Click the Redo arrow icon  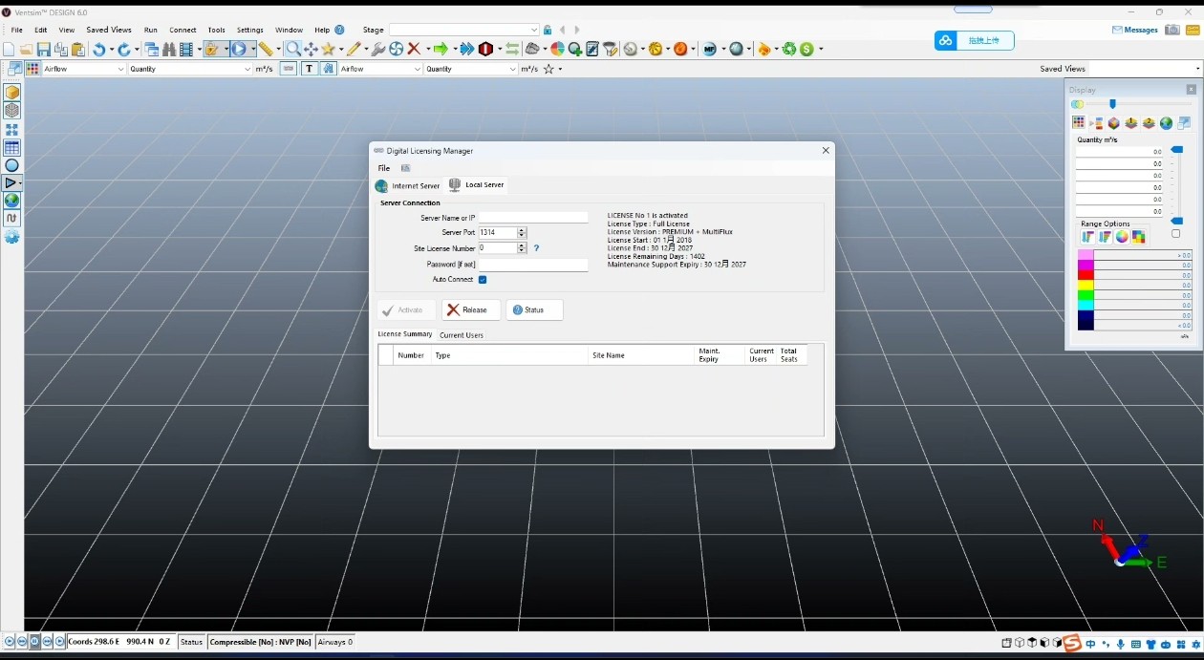pos(124,49)
